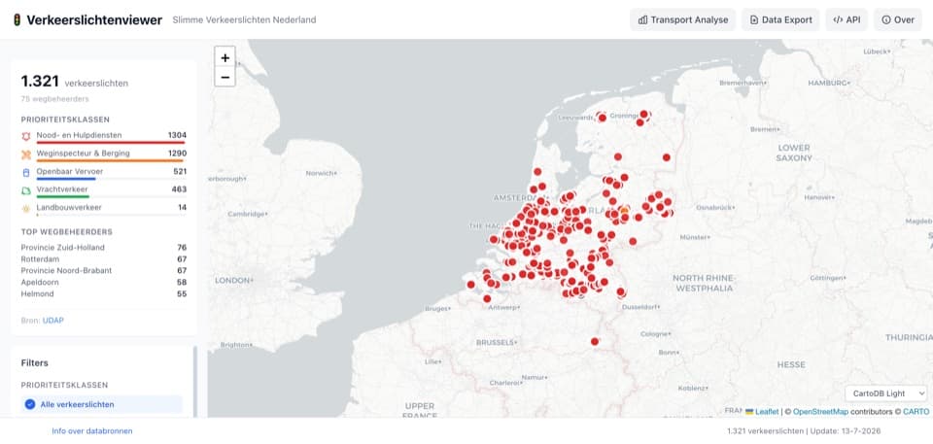Click the API code brackets icon
This screenshot has width=933, height=444.
pos(838,19)
